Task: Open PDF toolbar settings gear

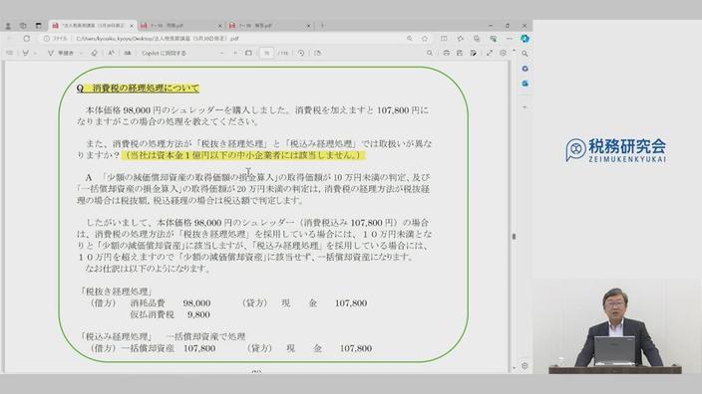Action: coord(503,53)
